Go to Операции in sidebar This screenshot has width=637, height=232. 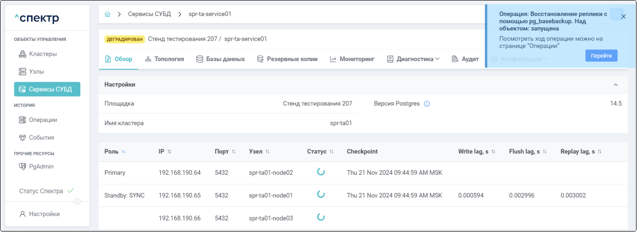point(43,120)
